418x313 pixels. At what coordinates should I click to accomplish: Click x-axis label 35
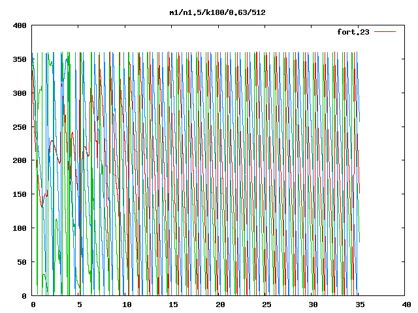coord(360,305)
